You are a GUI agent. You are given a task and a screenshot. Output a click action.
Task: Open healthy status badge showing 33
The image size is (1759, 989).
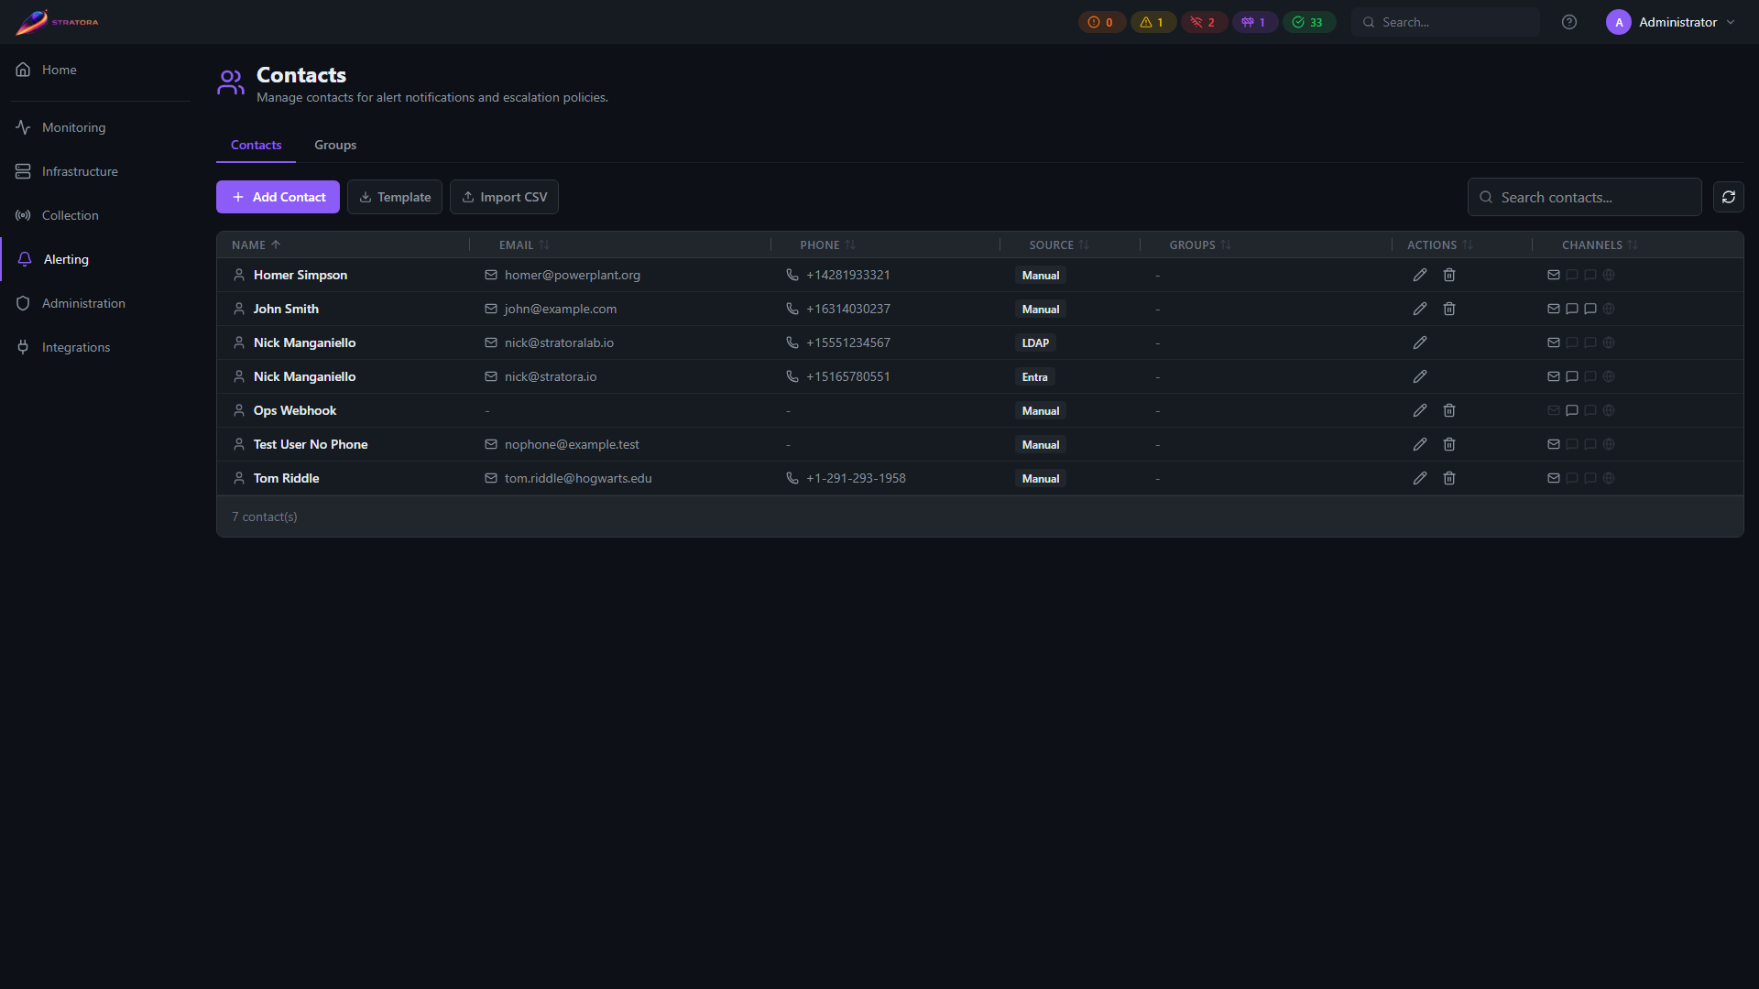click(1308, 22)
